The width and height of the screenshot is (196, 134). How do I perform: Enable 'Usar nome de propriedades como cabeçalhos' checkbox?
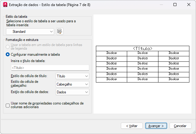[8, 105]
